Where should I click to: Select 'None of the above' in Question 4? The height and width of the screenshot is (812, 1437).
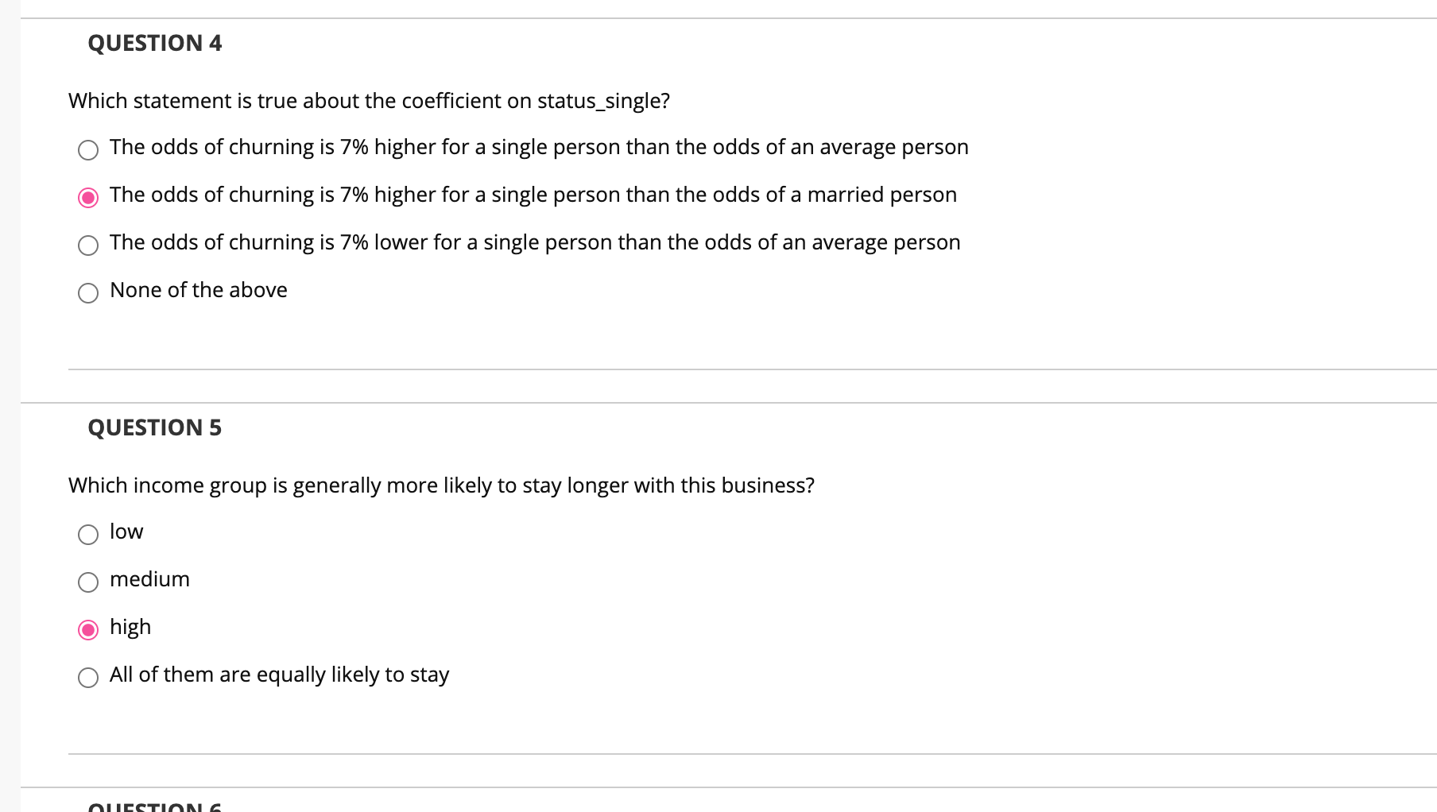pos(88,293)
